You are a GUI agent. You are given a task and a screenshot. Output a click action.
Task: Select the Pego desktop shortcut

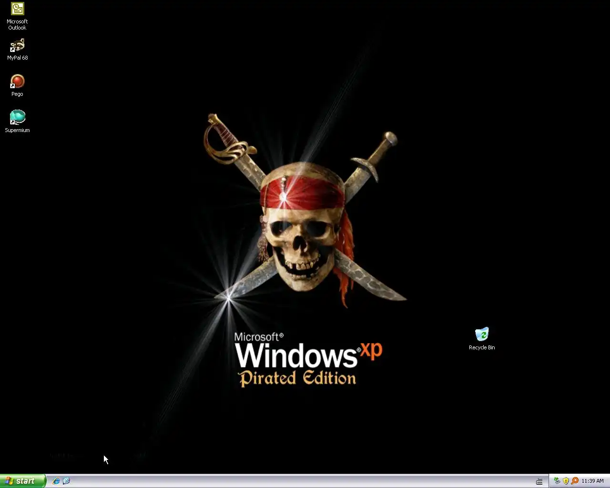pyautogui.click(x=17, y=86)
